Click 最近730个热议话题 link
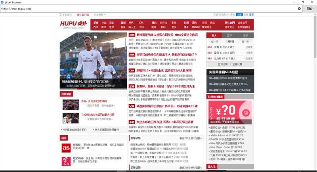 (x=191, y=138)
